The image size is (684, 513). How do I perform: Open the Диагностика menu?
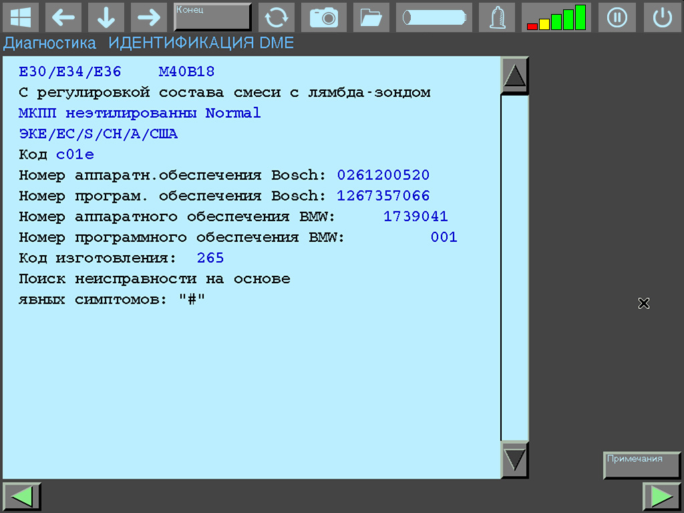[47, 42]
